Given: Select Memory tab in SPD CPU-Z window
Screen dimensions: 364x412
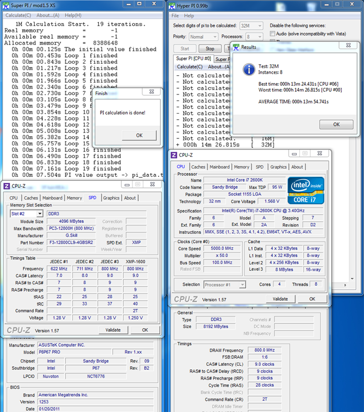Looking at the screenshot, I should [74, 198].
